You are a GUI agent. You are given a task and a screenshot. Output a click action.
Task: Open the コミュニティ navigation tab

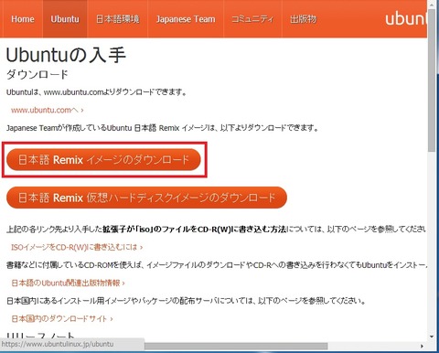[252, 19]
